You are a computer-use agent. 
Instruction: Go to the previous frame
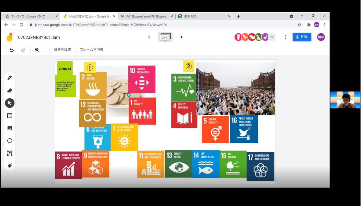pyautogui.click(x=149, y=37)
